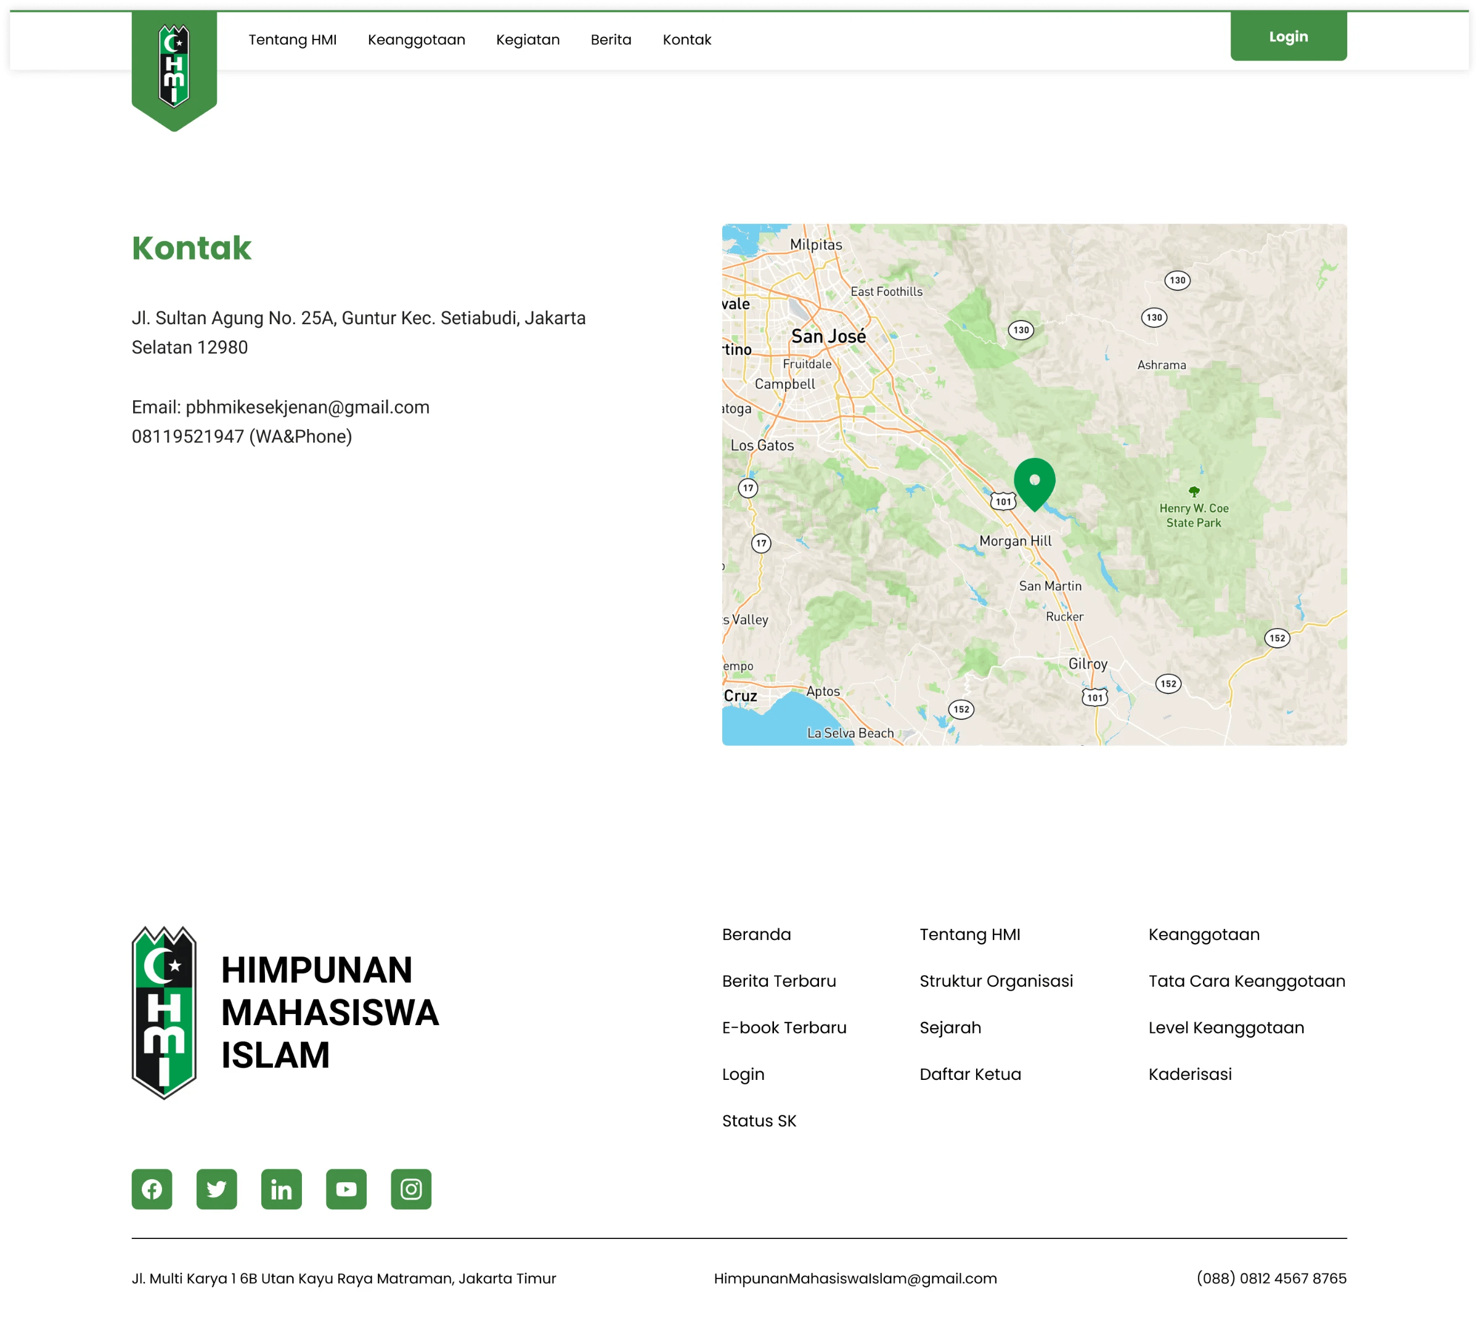Click the San José label on map
This screenshot has width=1479, height=1324.
coord(828,336)
